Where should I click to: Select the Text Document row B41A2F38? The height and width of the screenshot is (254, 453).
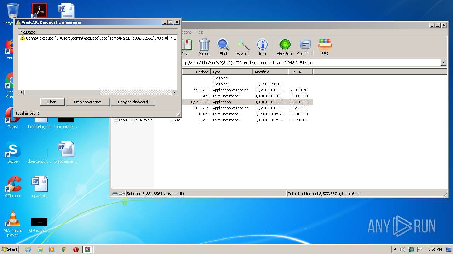247,114
